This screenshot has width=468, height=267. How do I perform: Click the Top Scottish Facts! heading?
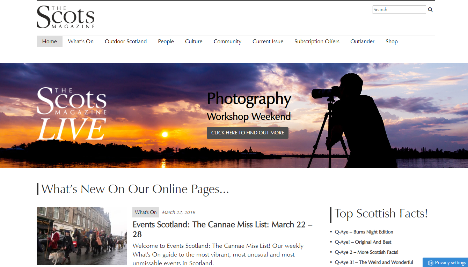(x=381, y=213)
